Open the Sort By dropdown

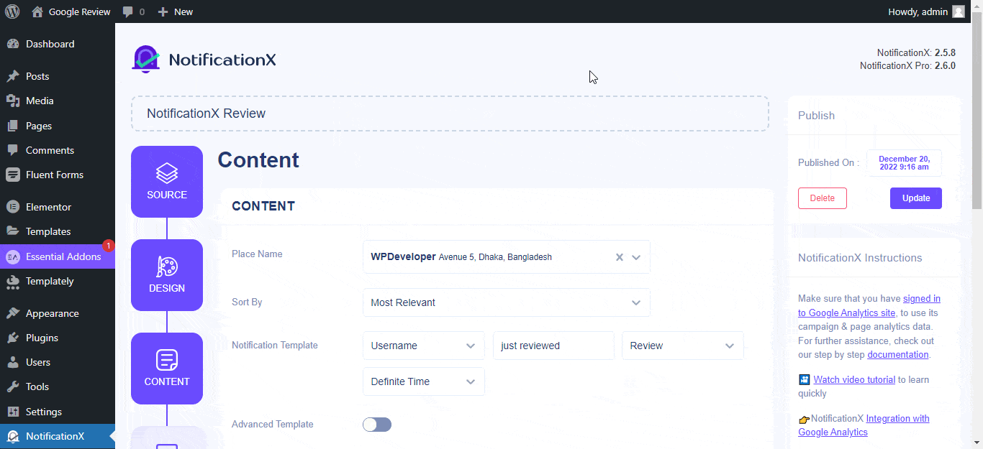(507, 302)
